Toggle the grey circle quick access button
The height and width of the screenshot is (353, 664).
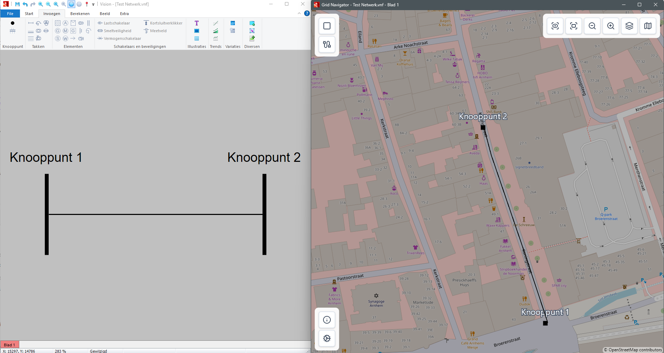(x=79, y=4)
